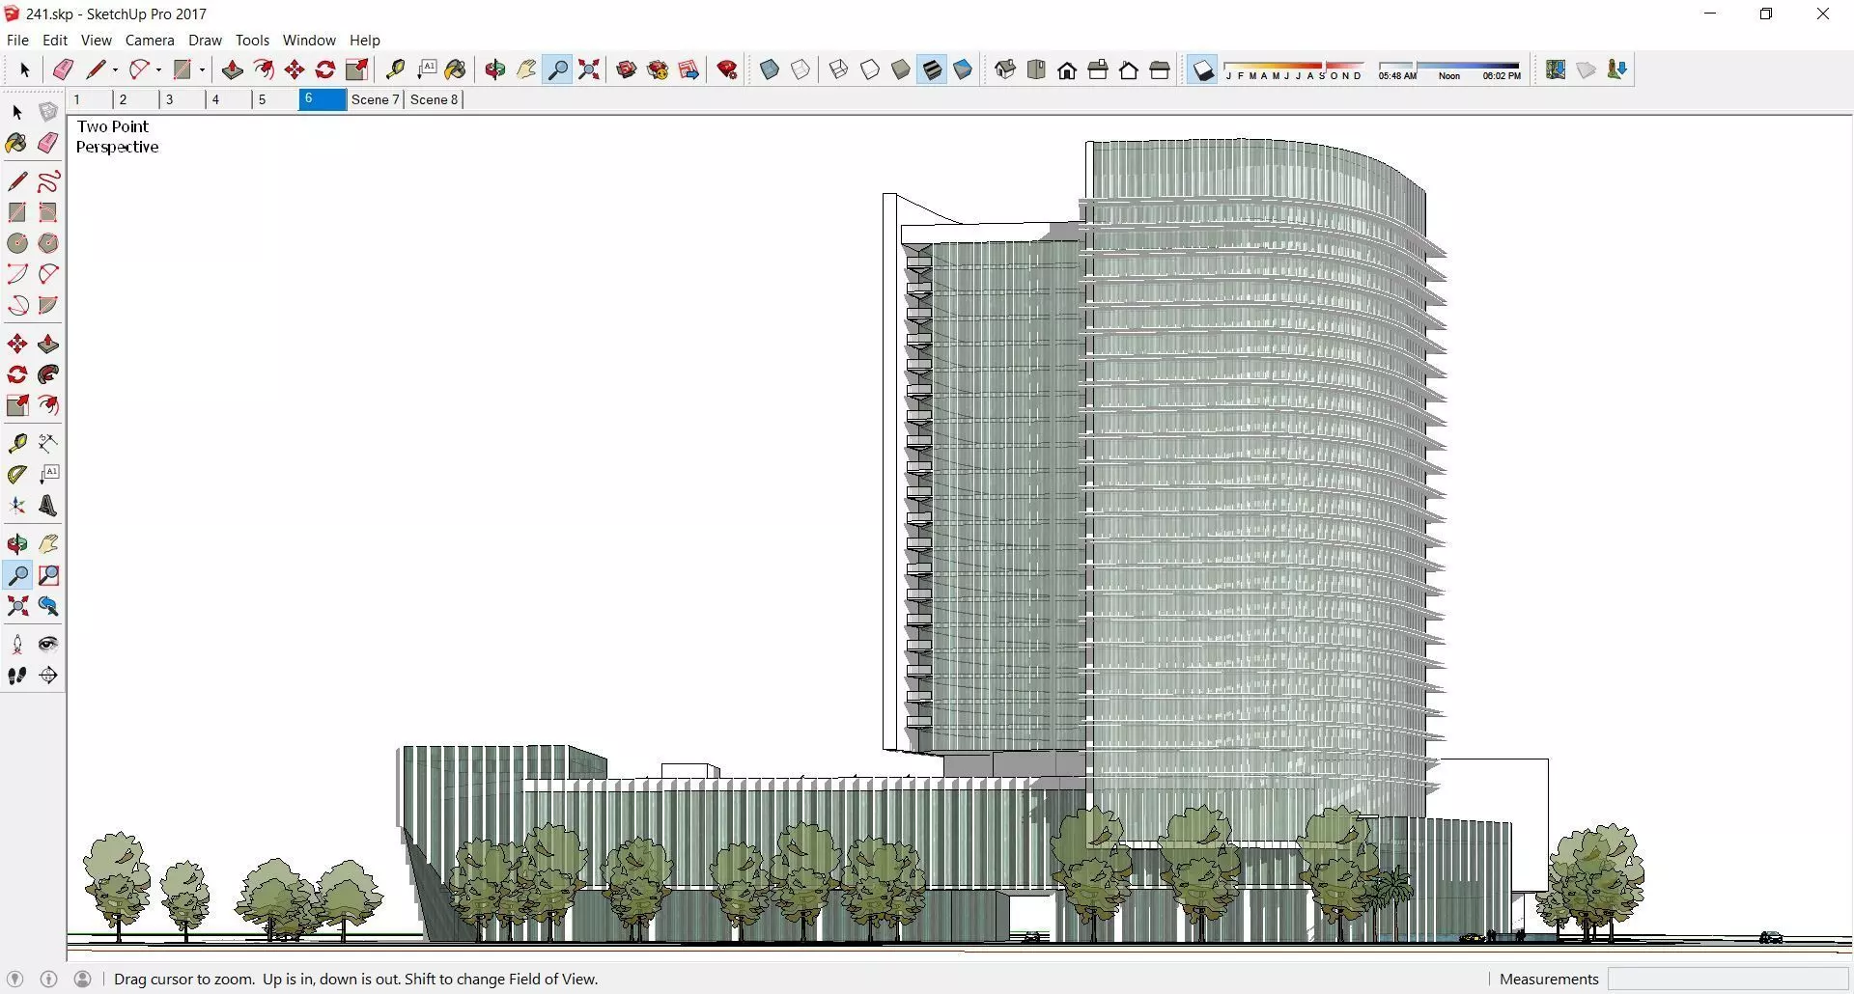Switch to Scene 7 tab
This screenshot has width=1854, height=994.
[375, 99]
